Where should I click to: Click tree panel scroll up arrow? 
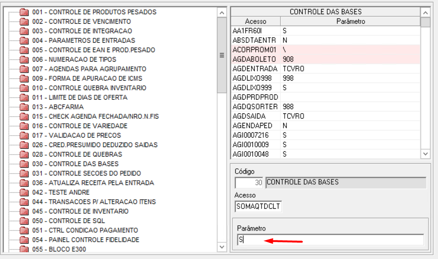222,13
